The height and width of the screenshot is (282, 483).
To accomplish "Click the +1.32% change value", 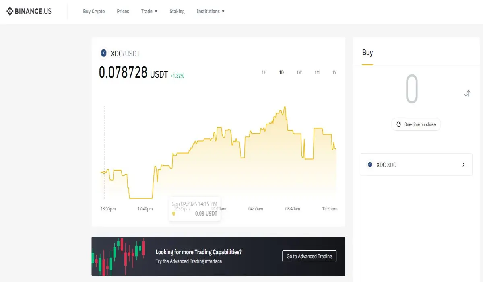I will pos(177,76).
